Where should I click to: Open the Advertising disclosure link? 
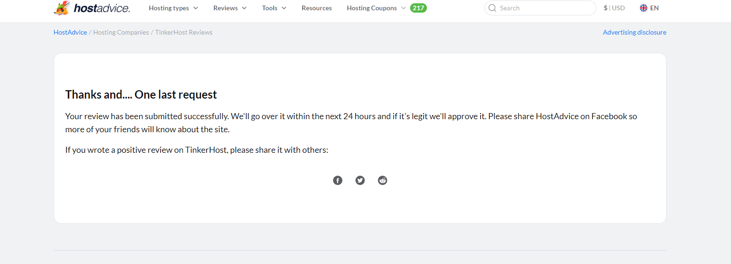coord(635,32)
